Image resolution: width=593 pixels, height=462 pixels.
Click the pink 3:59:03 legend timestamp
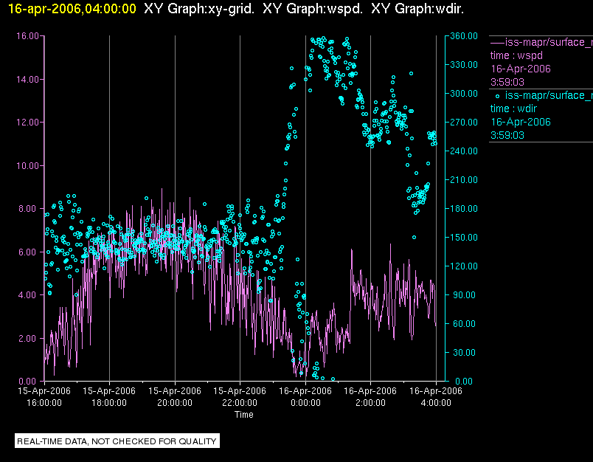pyautogui.click(x=507, y=82)
